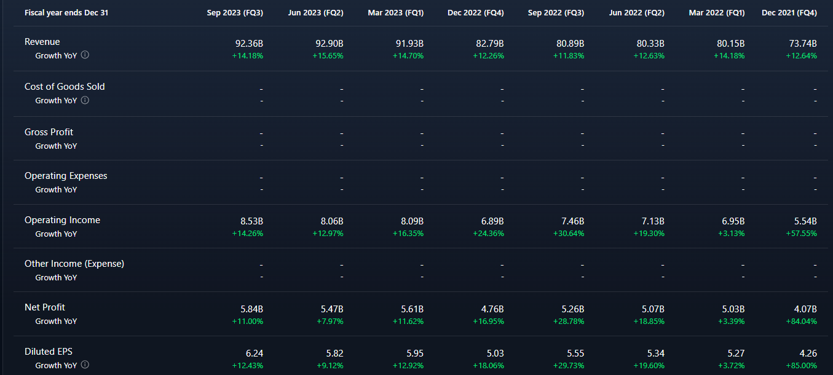
Task: Select the +57.55% operating income growth value
Action: pos(801,234)
